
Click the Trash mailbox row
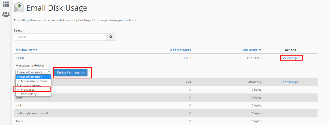(166, 121)
